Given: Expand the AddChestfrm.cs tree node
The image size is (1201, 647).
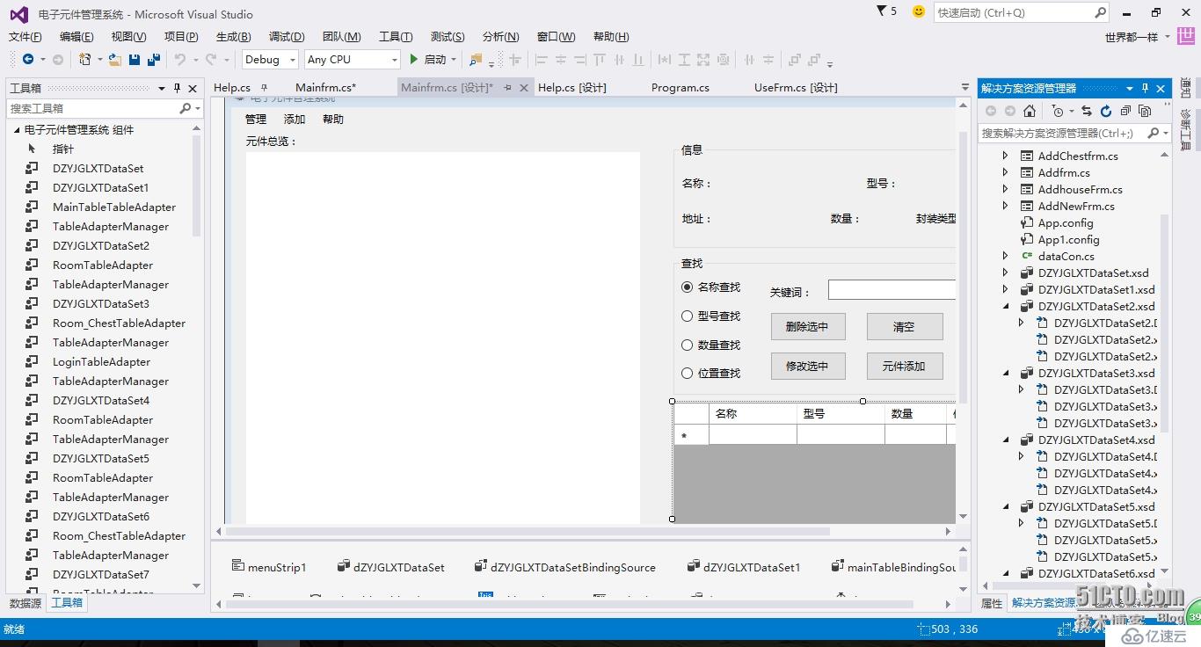Looking at the screenshot, I should click(1006, 156).
